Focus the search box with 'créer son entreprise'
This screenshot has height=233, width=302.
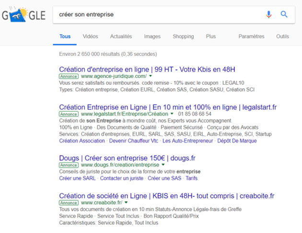[x=174, y=15]
